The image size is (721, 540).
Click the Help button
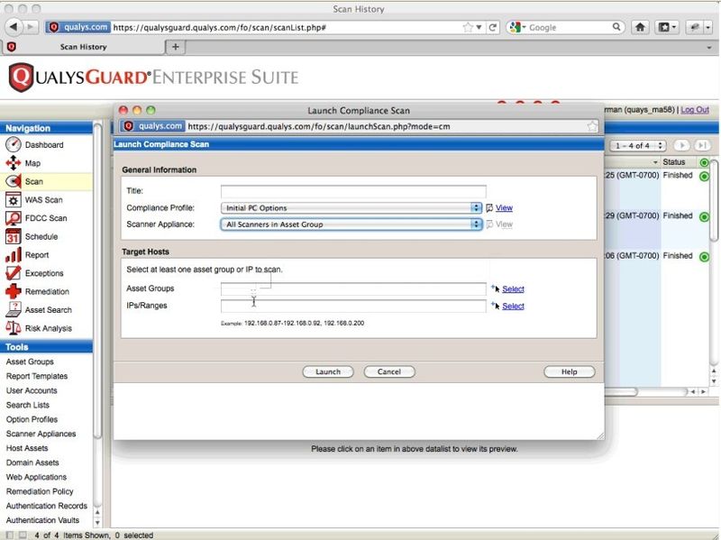coord(570,371)
